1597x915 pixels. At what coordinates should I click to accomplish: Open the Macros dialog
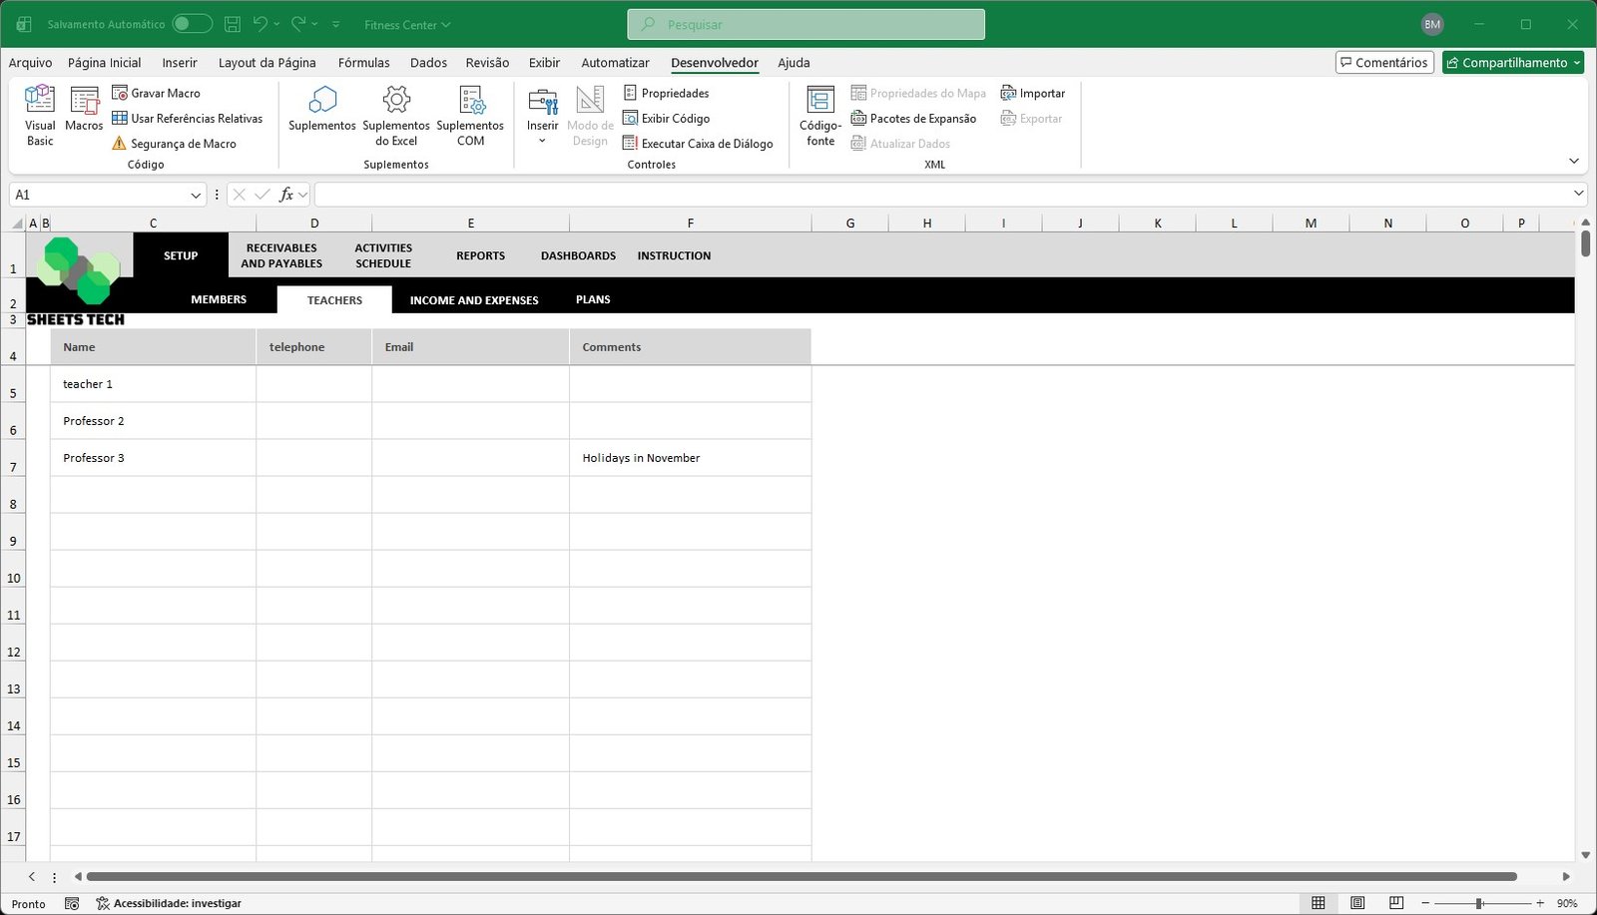click(x=84, y=110)
